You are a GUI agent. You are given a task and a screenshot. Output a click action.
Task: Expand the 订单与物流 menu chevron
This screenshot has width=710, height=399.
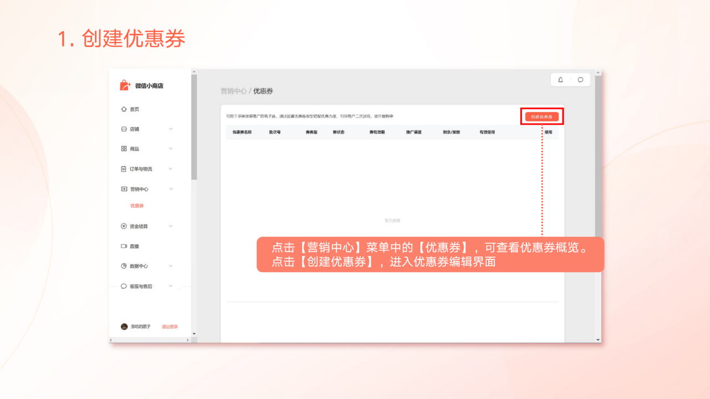tap(171, 168)
